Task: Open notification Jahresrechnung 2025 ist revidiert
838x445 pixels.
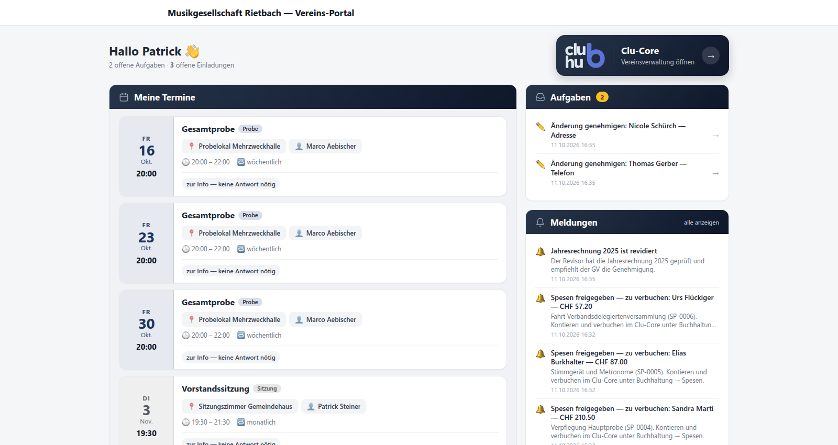Action: tap(627, 264)
